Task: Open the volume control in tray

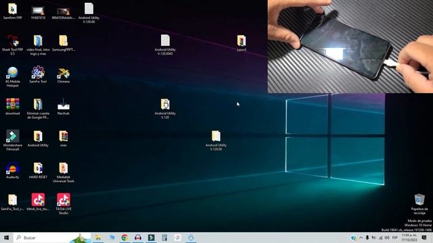Action: pyautogui.click(x=387, y=238)
